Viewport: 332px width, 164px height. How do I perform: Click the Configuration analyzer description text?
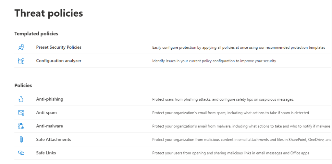(x=214, y=61)
